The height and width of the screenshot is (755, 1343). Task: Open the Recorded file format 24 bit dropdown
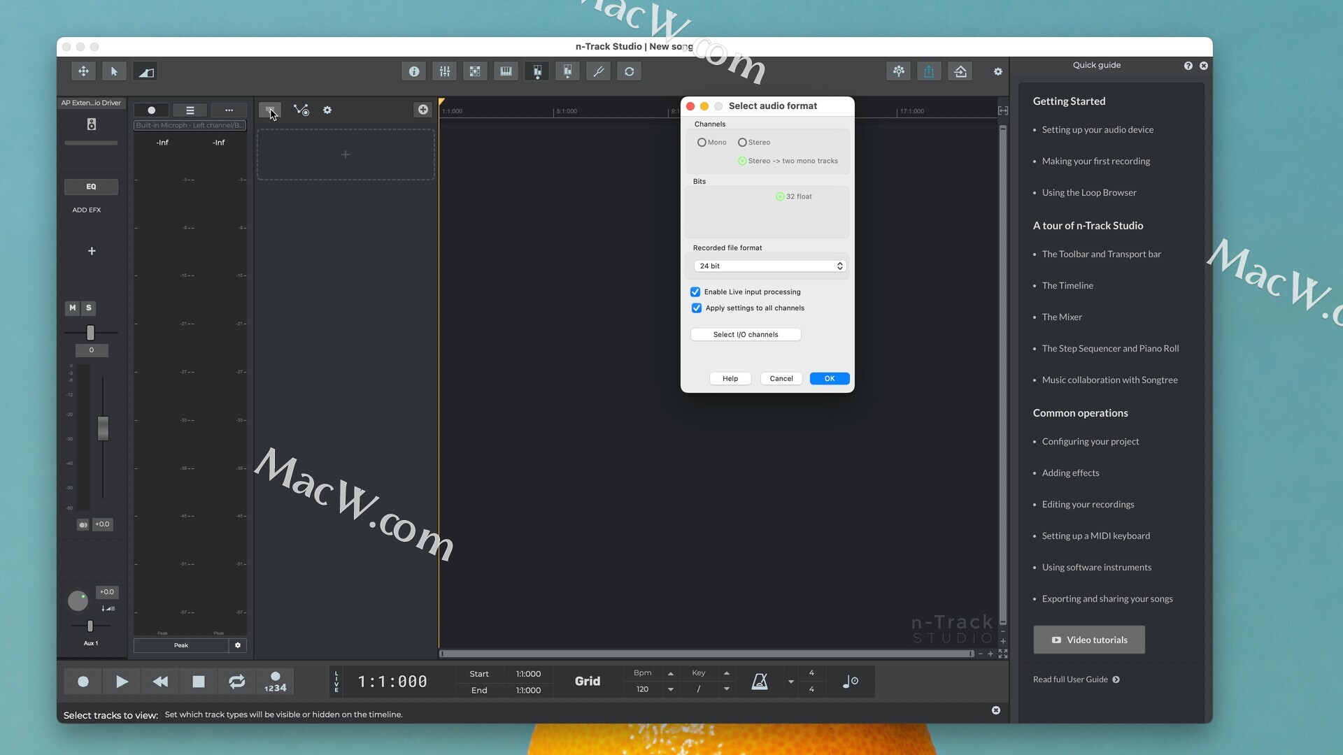tap(770, 266)
